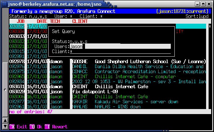Viewport: 214px width, 132px height.
Task: Select job 093029 fix datapoint L-09
Action: point(108,91)
